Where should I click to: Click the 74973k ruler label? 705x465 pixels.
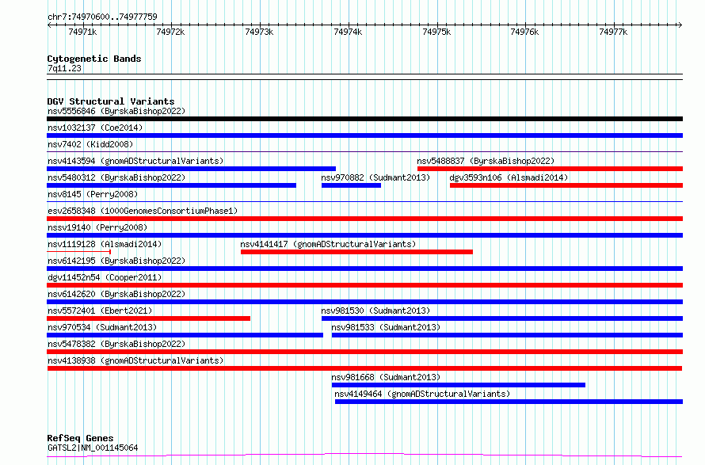pyautogui.click(x=259, y=32)
